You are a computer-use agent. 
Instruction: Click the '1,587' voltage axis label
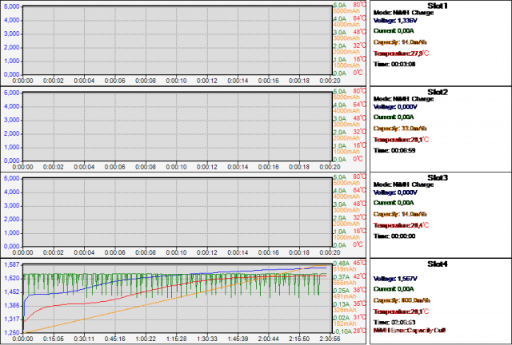pos(12,265)
